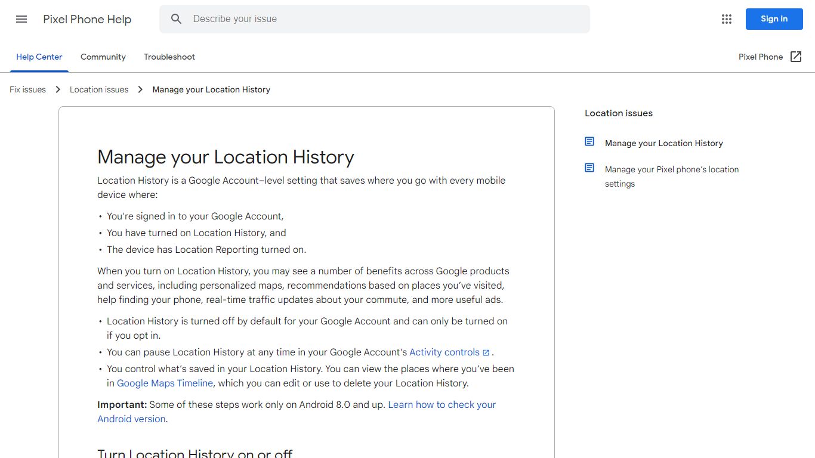Go to Location issues breadcrumb
This screenshot has width=815, height=458.
point(99,89)
